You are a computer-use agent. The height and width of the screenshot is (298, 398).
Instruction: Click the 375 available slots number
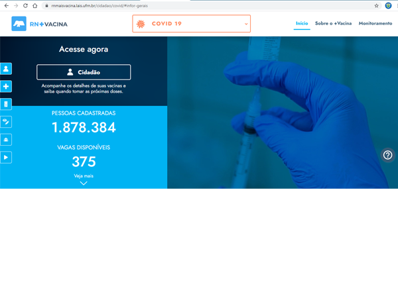tap(84, 162)
